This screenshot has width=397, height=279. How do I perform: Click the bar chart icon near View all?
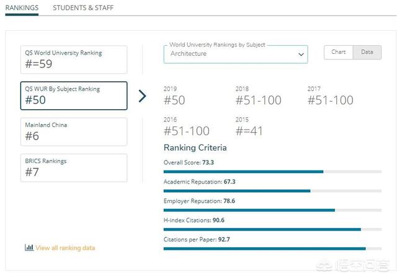[29, 247]
